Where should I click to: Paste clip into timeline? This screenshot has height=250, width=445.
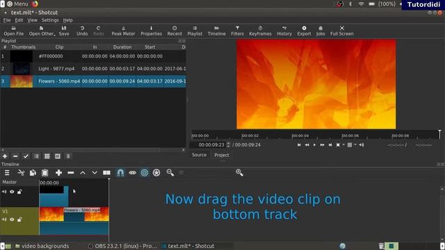tap(44, 173)
